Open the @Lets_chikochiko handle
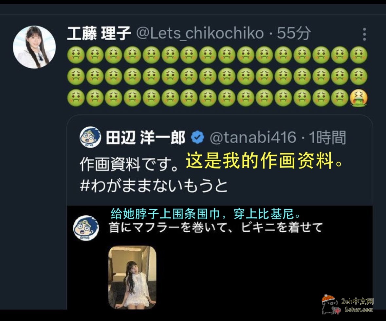This screenshot has width=386, height=321. point(200,33)
